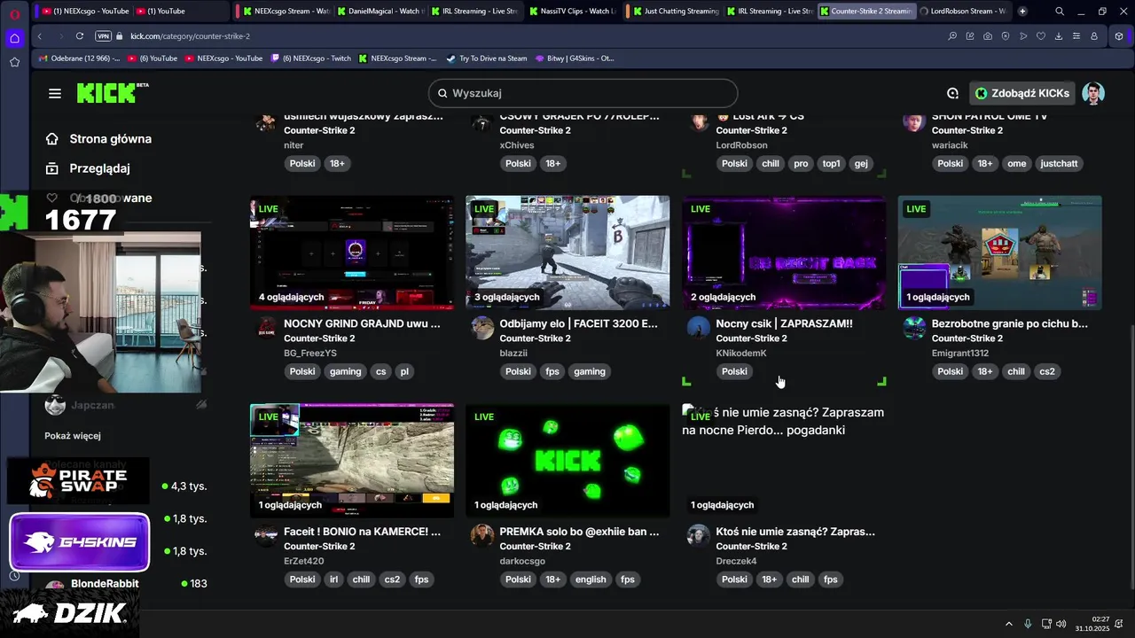Screen dimensions: 1135x638
Task: Select the justchatt tag under wariacik
Action: pyautogui.click(x=1059, y=164)
